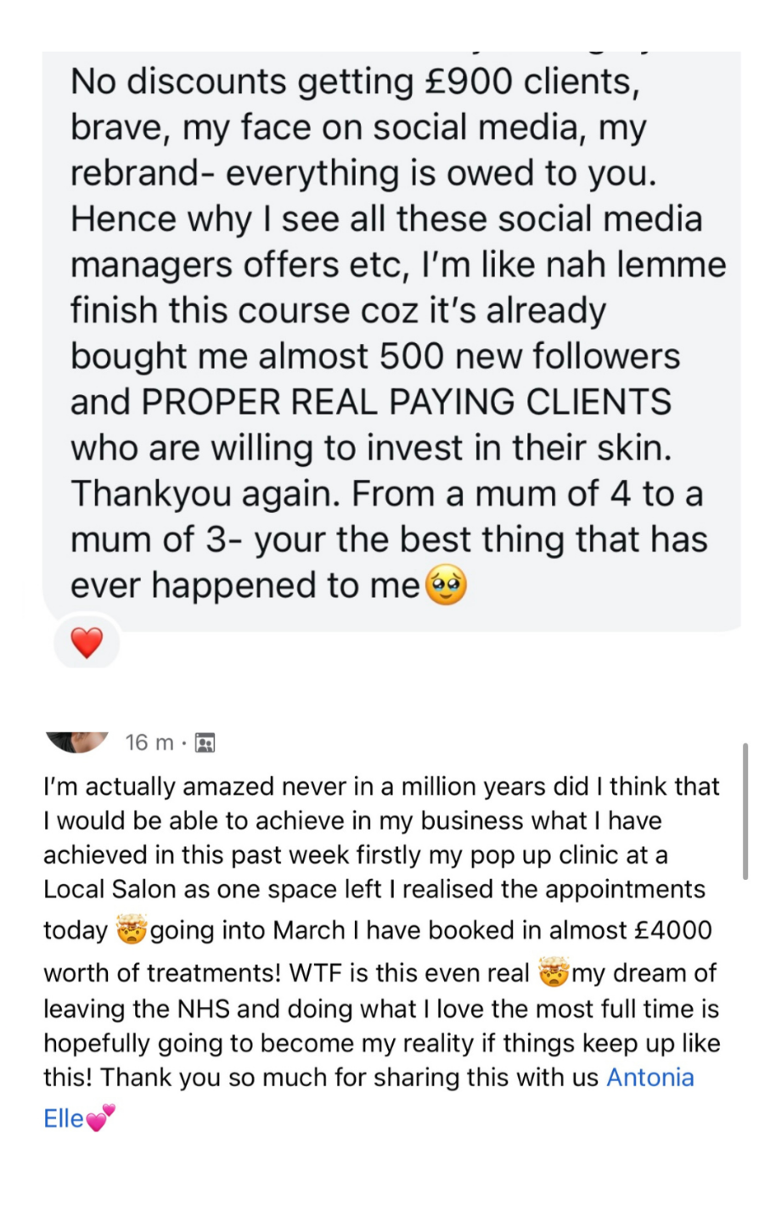
Task: Tap the red heart reaction under the message
Action: click(87, 643)
